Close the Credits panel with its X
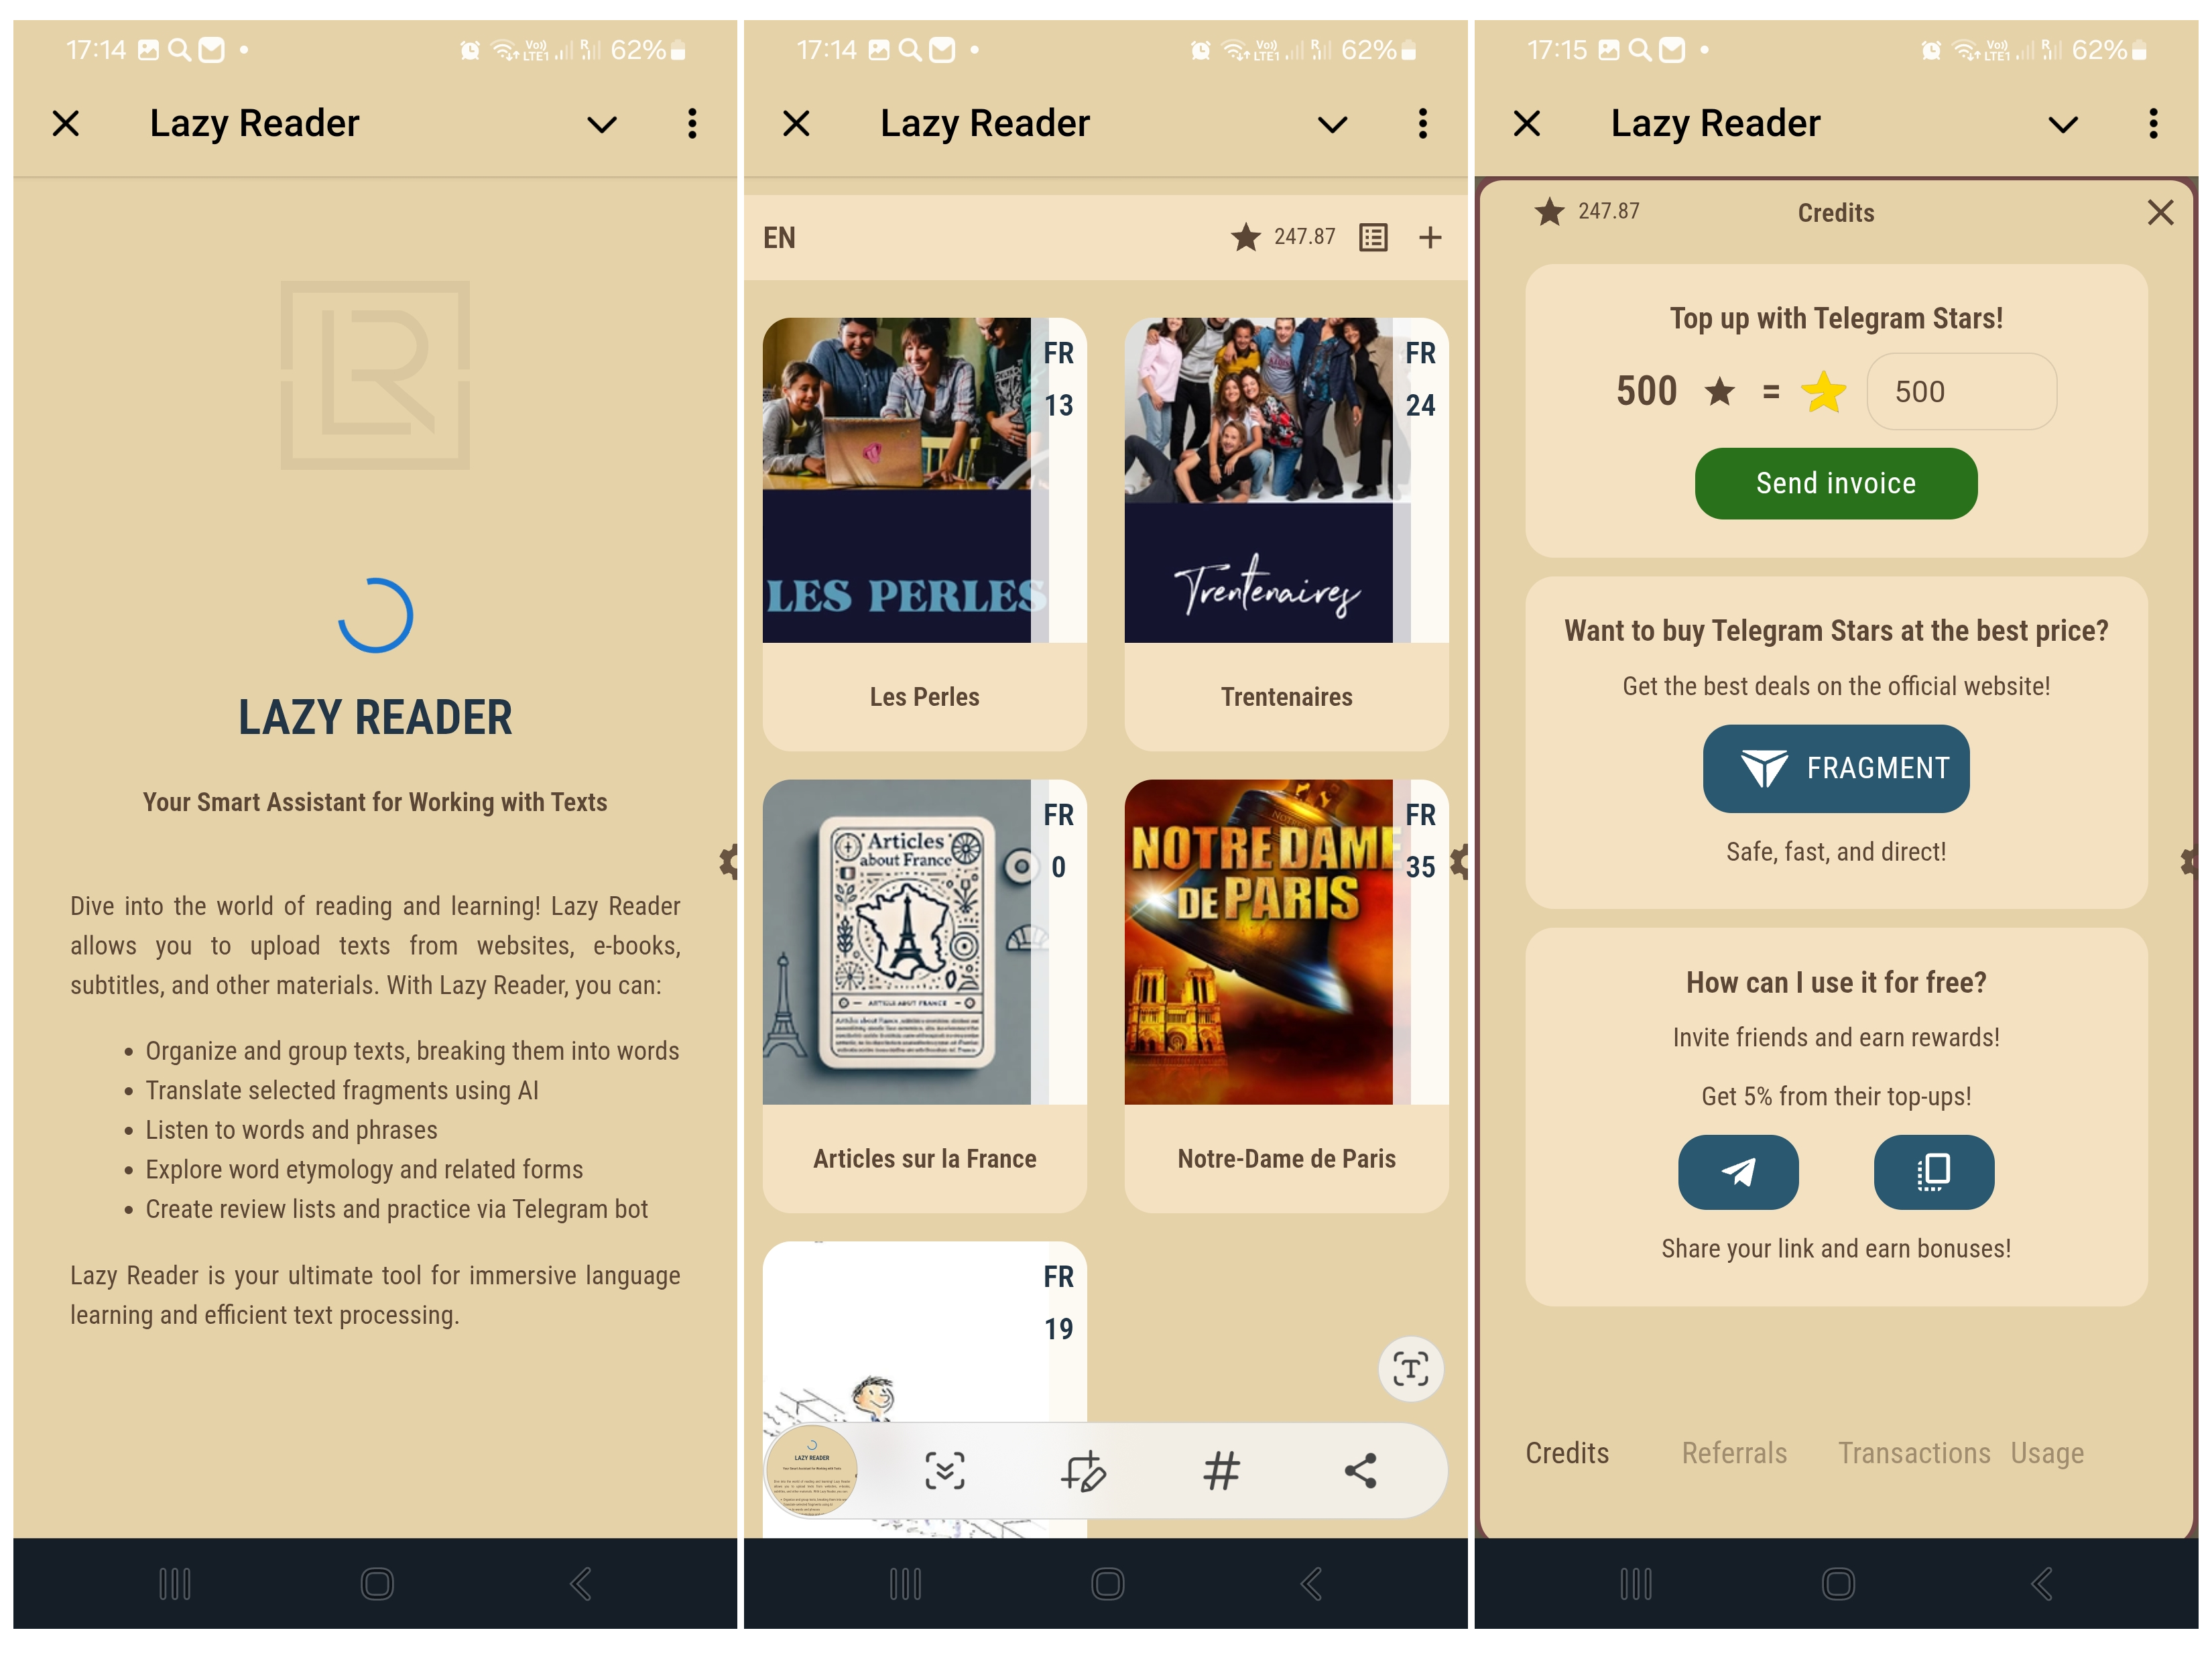Viewport: 2212px width, 1659px height. pos(2161,212)
